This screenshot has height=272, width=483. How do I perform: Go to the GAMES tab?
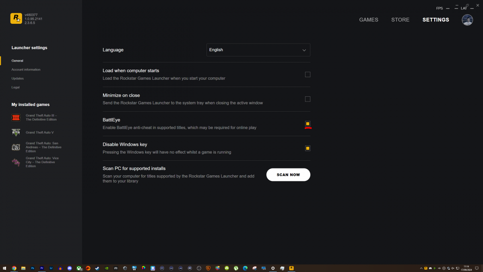click(368, 19)
